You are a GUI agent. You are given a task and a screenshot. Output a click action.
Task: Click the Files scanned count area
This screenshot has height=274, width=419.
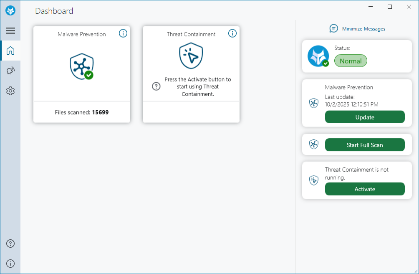(x=82, y=112)
